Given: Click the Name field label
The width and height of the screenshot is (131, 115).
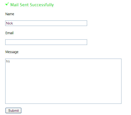Looking at the screenshot, I should [x=10, y=14].
